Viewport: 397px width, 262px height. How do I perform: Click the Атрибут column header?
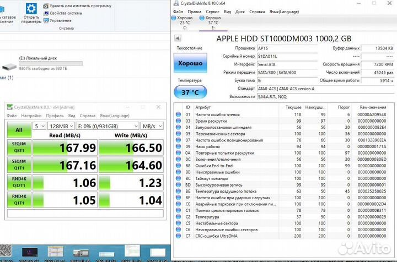203,107
